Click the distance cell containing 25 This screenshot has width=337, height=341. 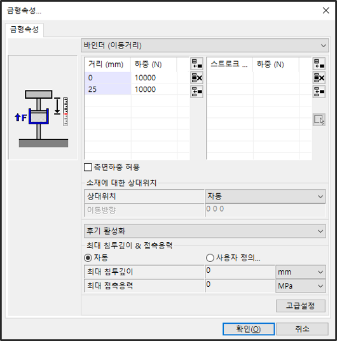pos(108,89)
